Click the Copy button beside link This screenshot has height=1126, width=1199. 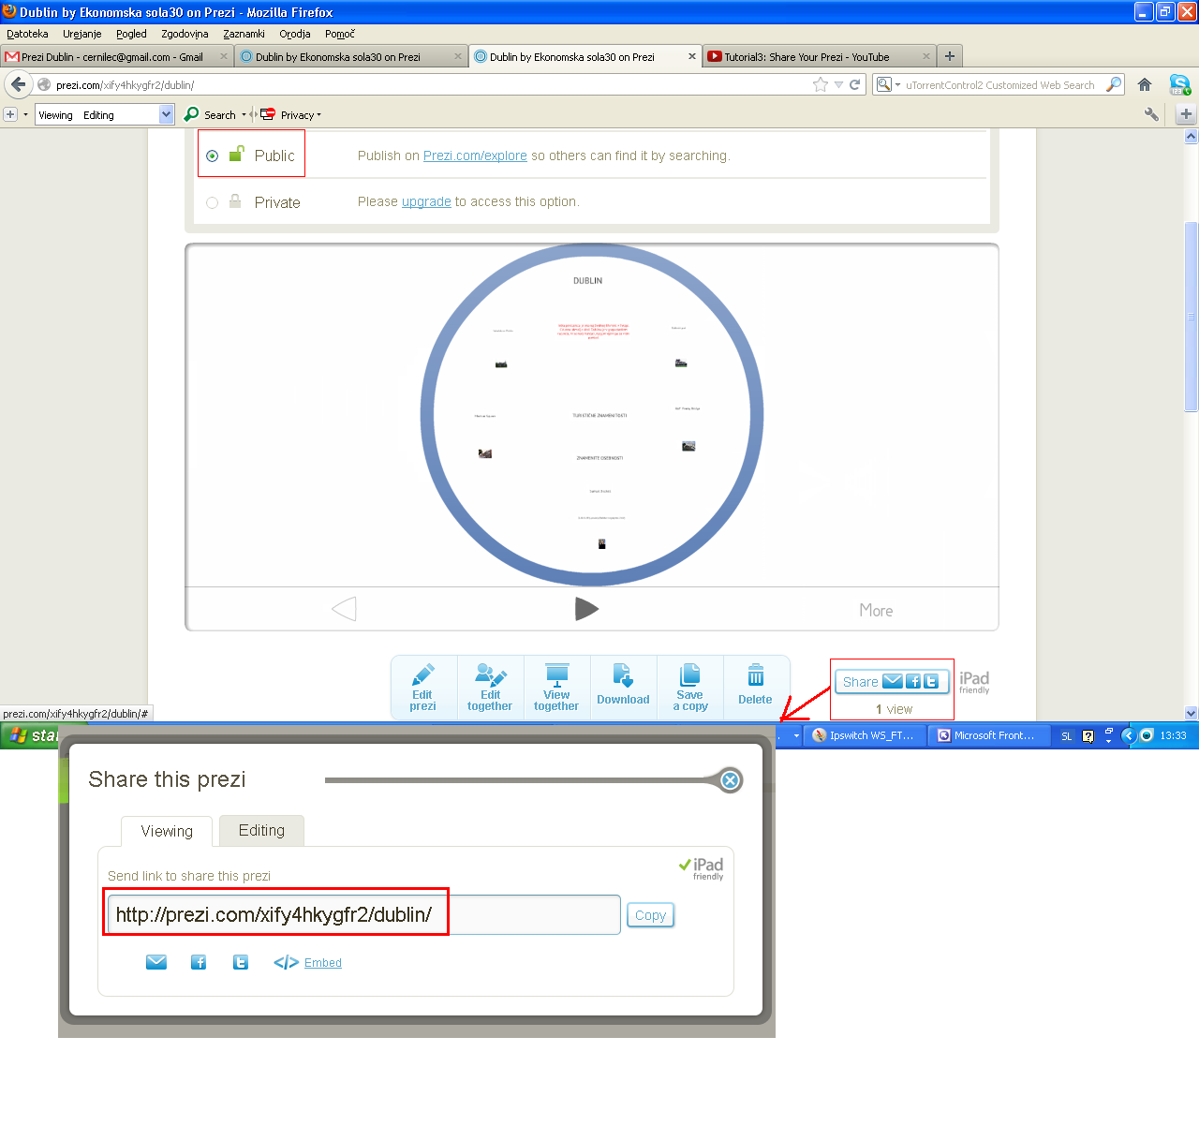[650, 915]
